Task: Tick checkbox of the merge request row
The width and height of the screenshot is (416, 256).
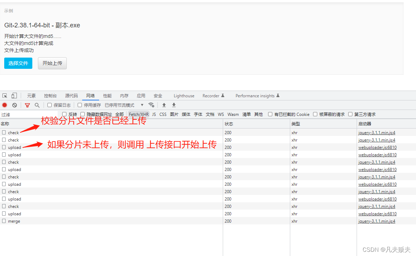Action: pyautogui.click(x=4, y=221)
